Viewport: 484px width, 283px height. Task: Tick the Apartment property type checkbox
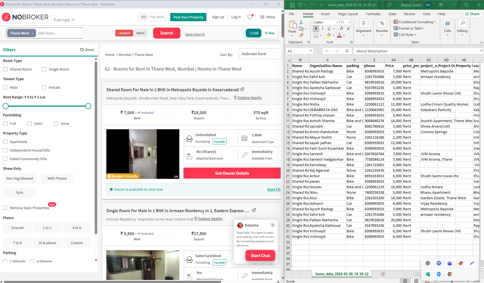[x=5, y=142]
